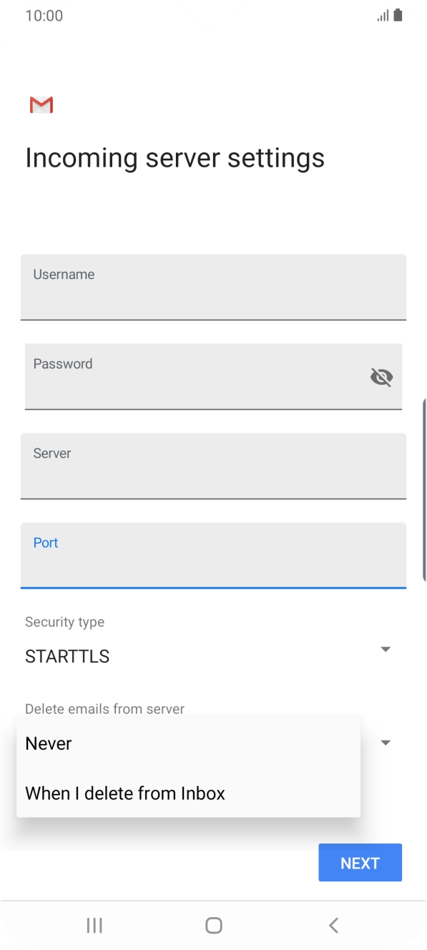Viewport: 427px width, 950px height.
Task: Tap the Back button in navigation bar
Action: pyautogui.click(x=333, y=925)
